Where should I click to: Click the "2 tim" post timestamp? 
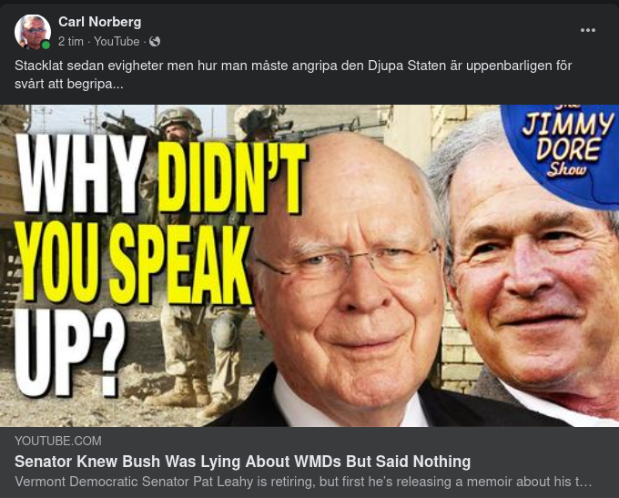point(71,42)
